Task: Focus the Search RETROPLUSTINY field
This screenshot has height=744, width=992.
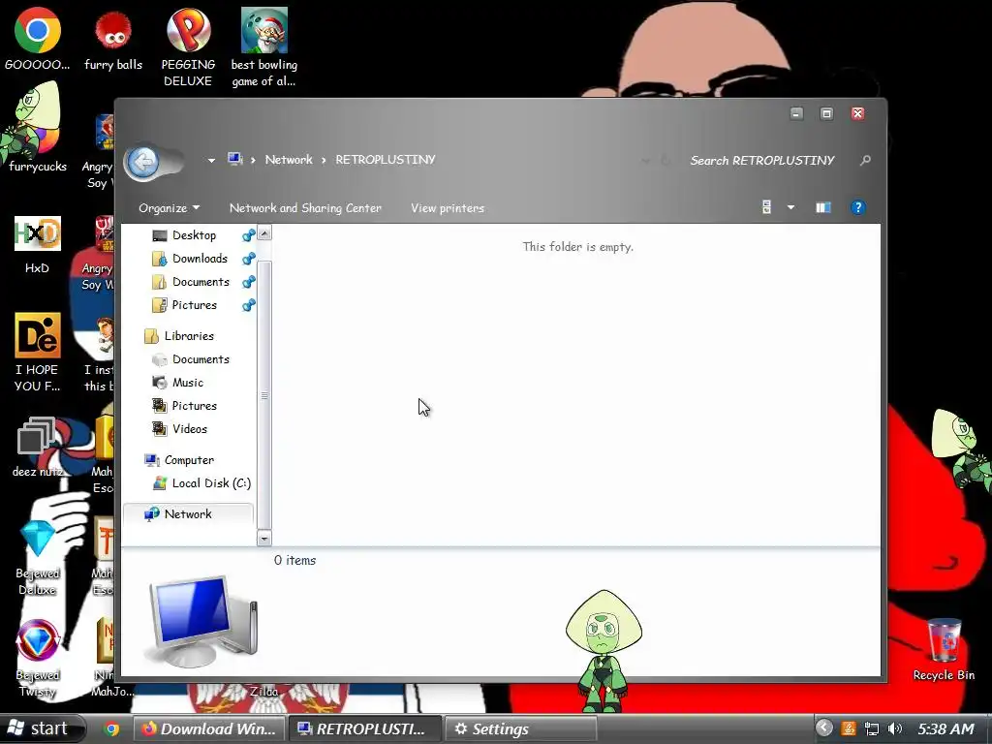Action: [761, 161]
